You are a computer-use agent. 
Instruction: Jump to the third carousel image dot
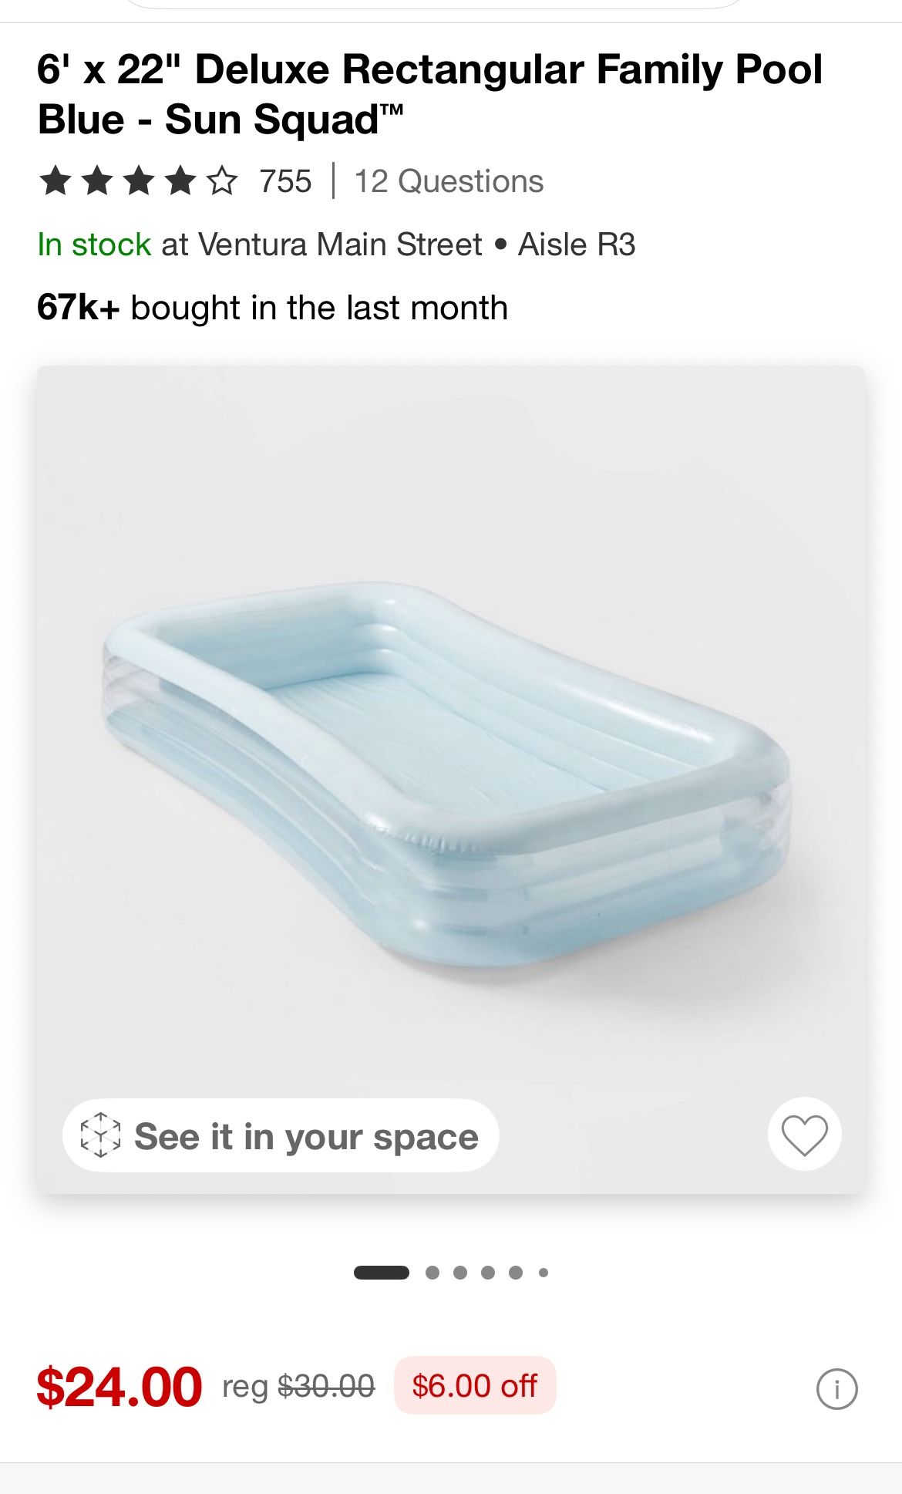click(x=460, y=1273)
